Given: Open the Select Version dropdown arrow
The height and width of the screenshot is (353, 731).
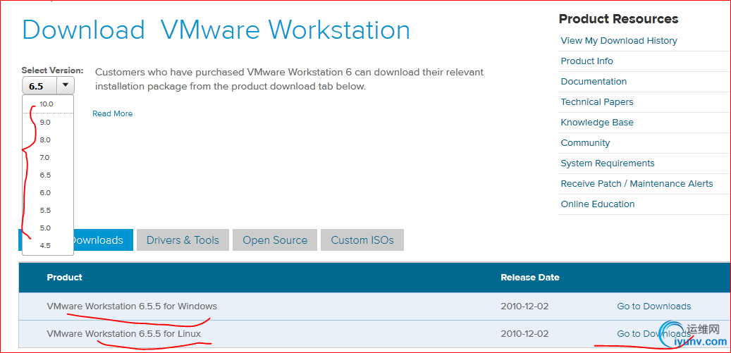Looking at the screenshot, I should click(66, 86).
